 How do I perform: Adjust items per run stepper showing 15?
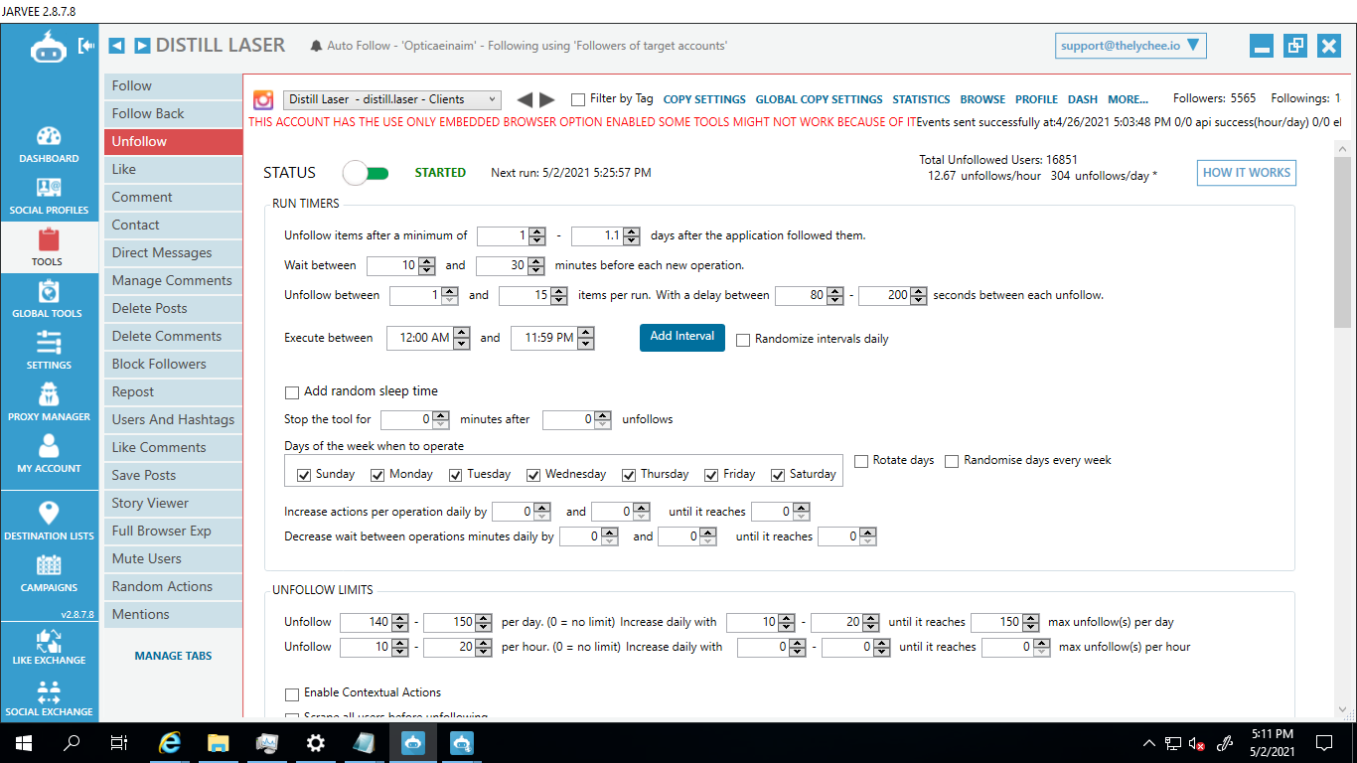(559, 296)
